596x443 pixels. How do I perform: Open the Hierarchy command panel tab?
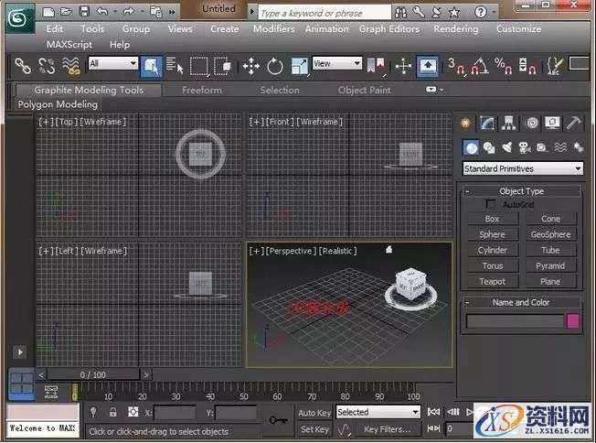coord(508,123)
